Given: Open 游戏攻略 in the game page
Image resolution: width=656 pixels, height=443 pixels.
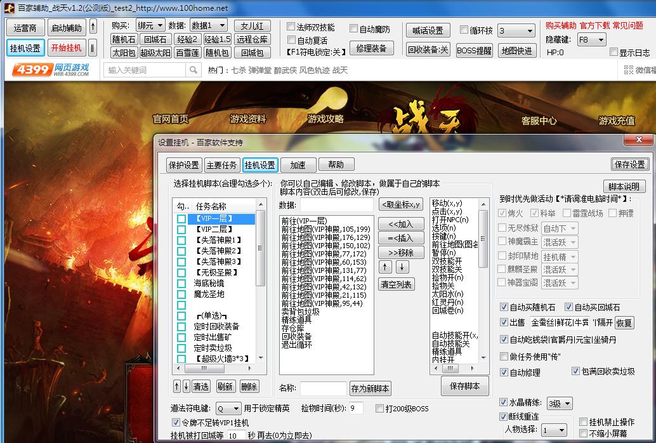Looking at the screenshot, I should coord(325,119).
